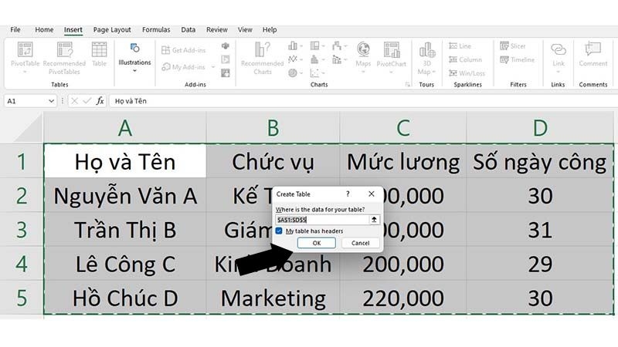618x347 pixels.
Task: Click Cancel in Create Table dialog
Action: (x=360, y=243)
